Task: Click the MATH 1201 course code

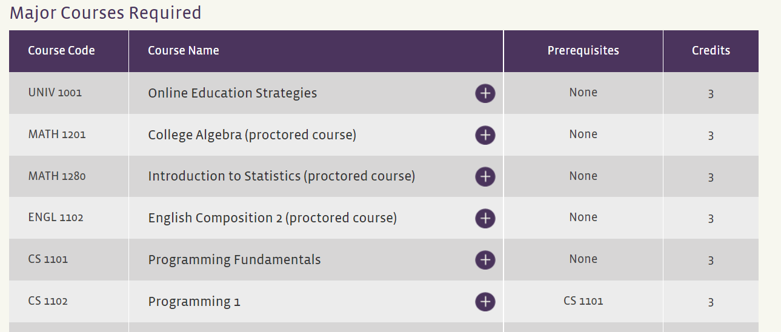Action: pos(57,134)
